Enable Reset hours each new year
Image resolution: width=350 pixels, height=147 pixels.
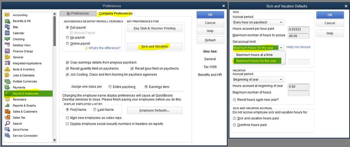click(x=234, y=100)
